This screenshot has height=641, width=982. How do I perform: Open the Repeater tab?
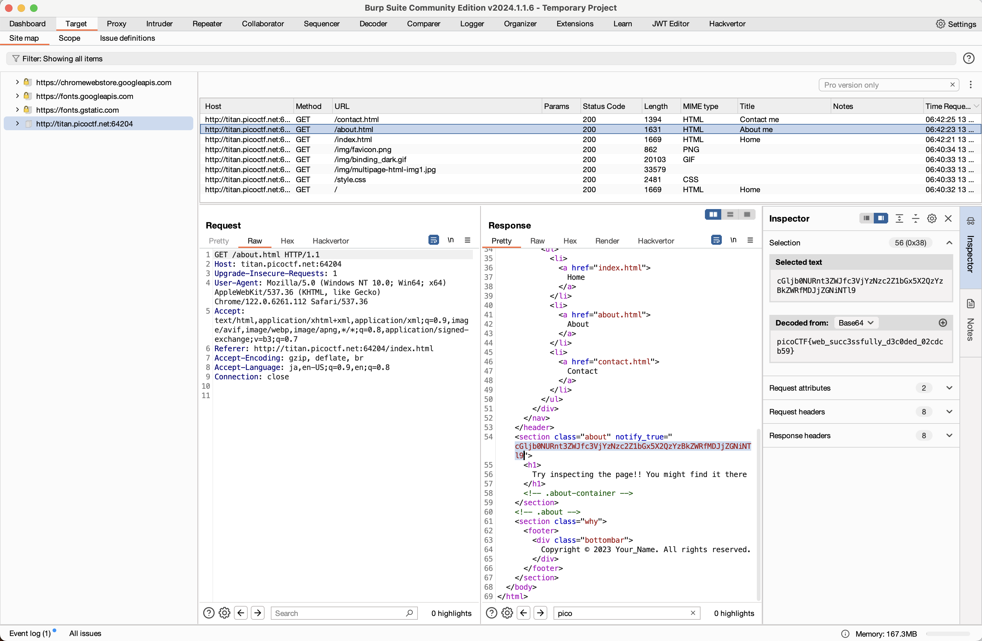pyautogui.click(x=207, y=24)
